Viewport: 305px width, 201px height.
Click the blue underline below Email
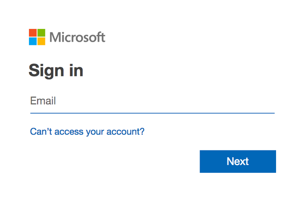coord(152,113)
